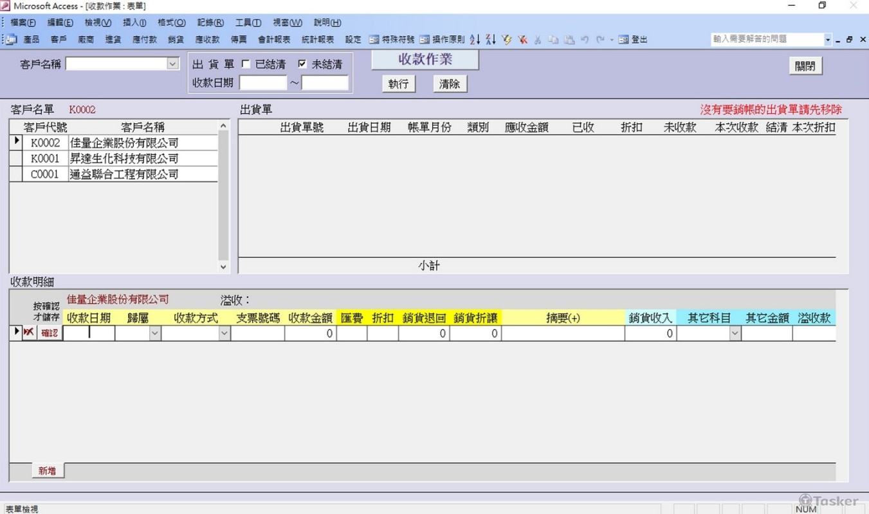Uncheck the 未結清 checkbox
The width and height of the screenshot is (869, 514).
pos(302,64)
